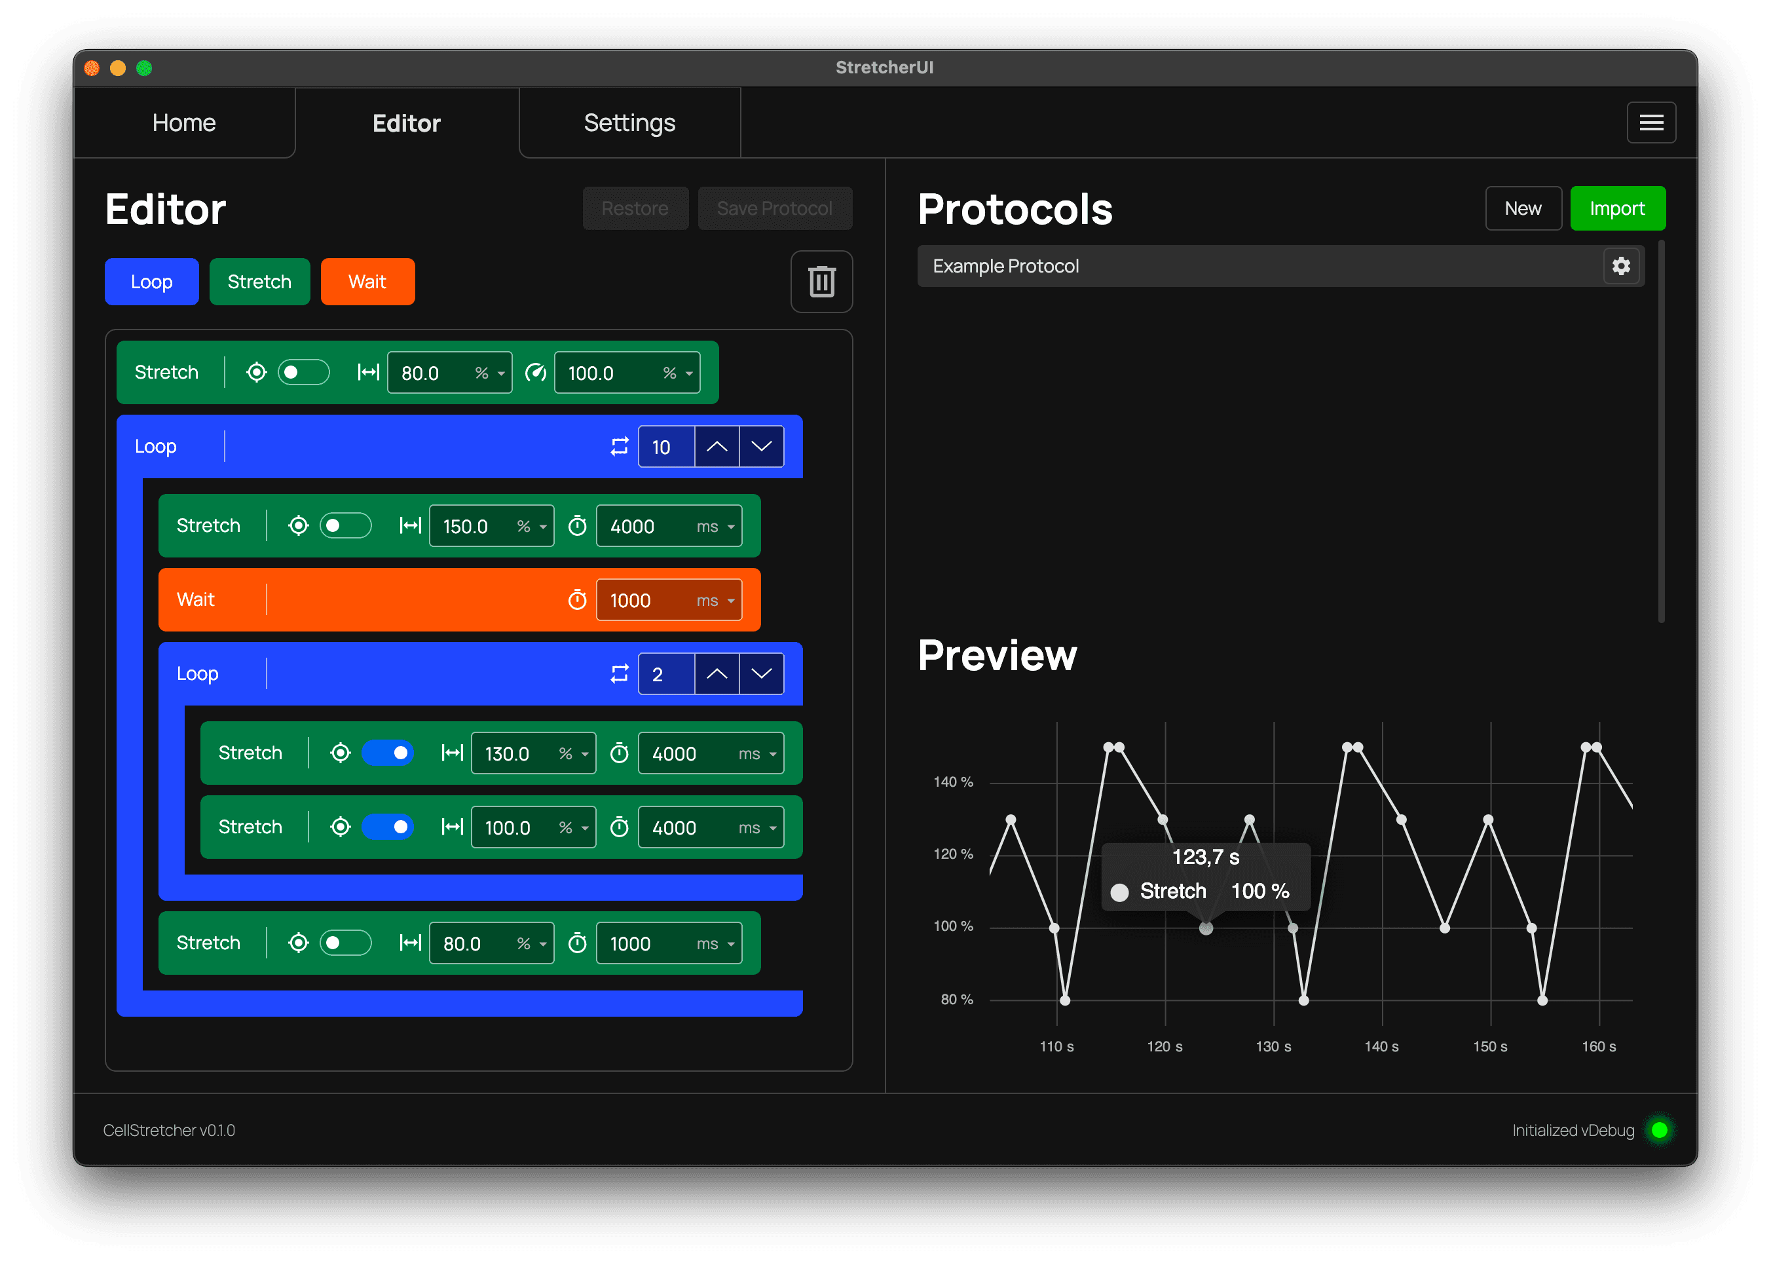Screen dimensions: 1771x1263
Task: Toggle switch in top 80.0% Stretch row
Action: tap(304, 373)
